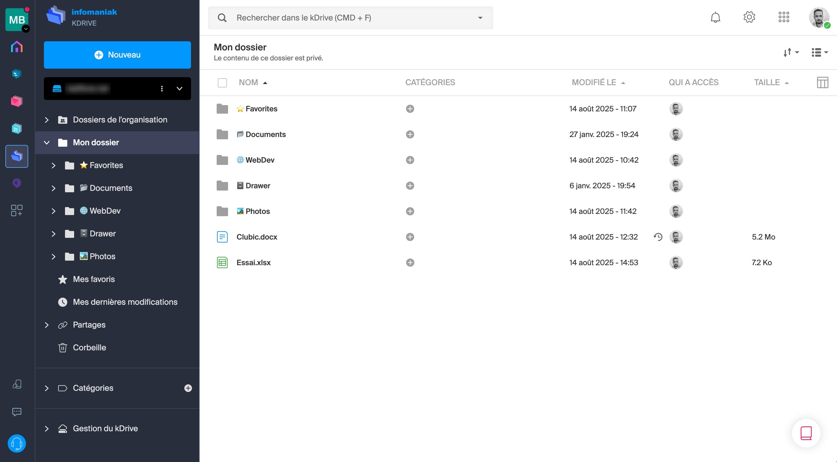Focus the kDrive search field

pyautogui.click(x=350, y=18)
